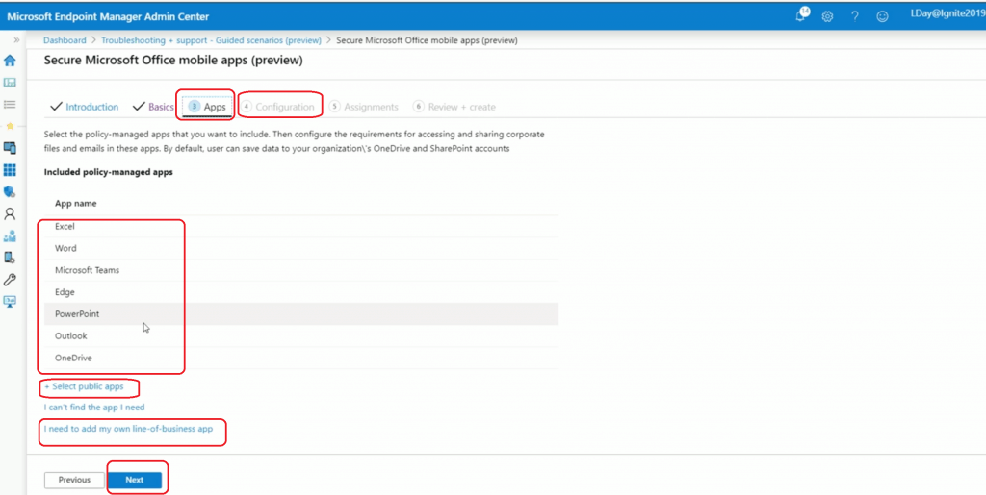Open Endpoint security shield icon
This screenshot has width=986, height=495.
click(10, 192)
